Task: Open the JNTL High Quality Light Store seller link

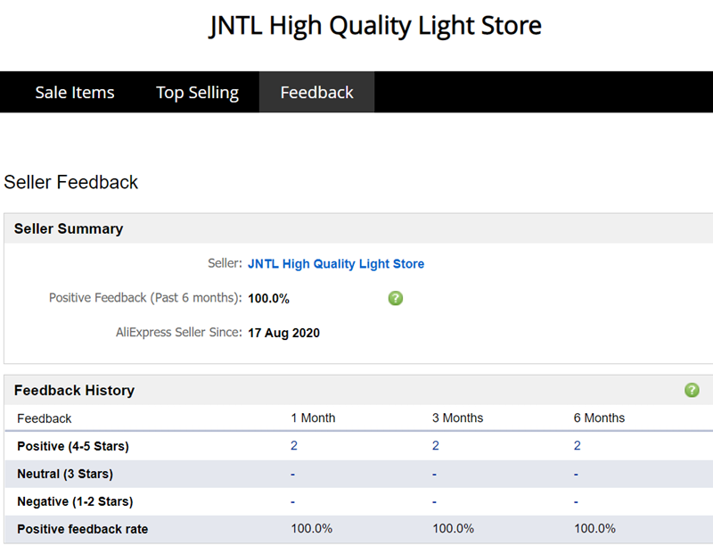Action: click(x=336, y=264)
